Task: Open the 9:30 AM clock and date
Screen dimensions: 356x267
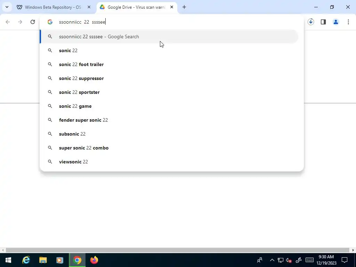Action: (326, 260)
